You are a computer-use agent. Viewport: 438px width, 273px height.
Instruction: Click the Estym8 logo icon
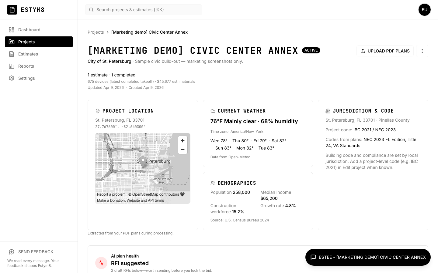click(12, 10)
